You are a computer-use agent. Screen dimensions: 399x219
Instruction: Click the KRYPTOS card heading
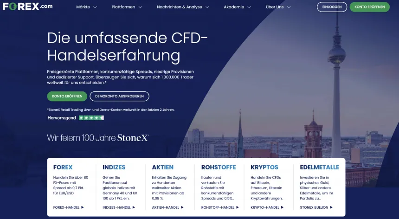click(264, 167)
